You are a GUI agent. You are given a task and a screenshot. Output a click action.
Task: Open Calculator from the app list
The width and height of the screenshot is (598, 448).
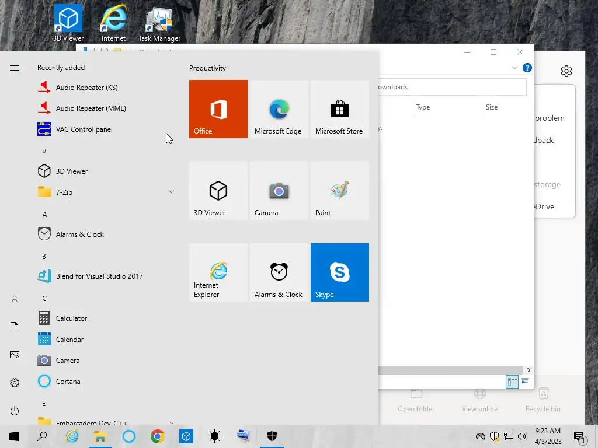tap(106, 318)
